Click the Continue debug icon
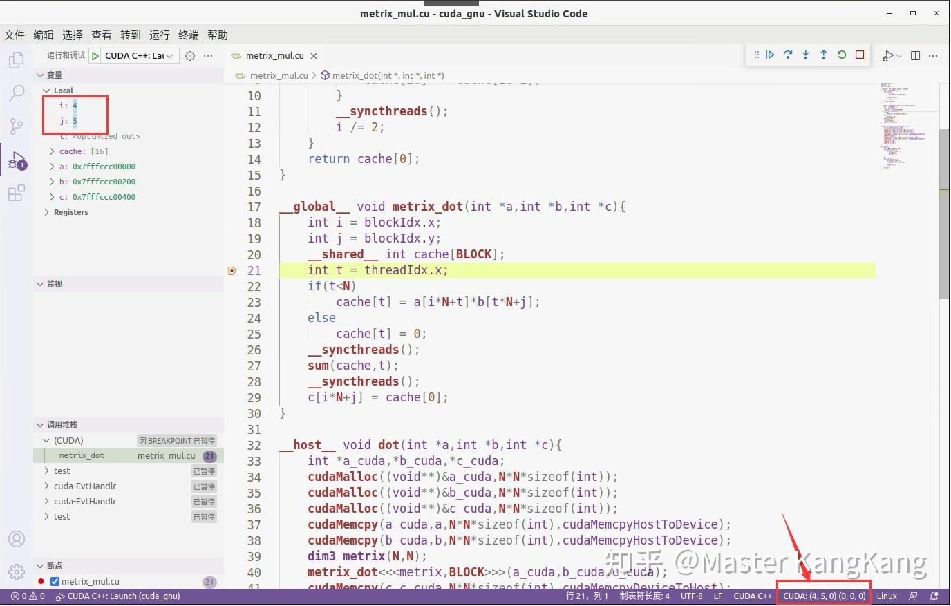The height and width of the screenshot is (606, 951). pos(769,55)
